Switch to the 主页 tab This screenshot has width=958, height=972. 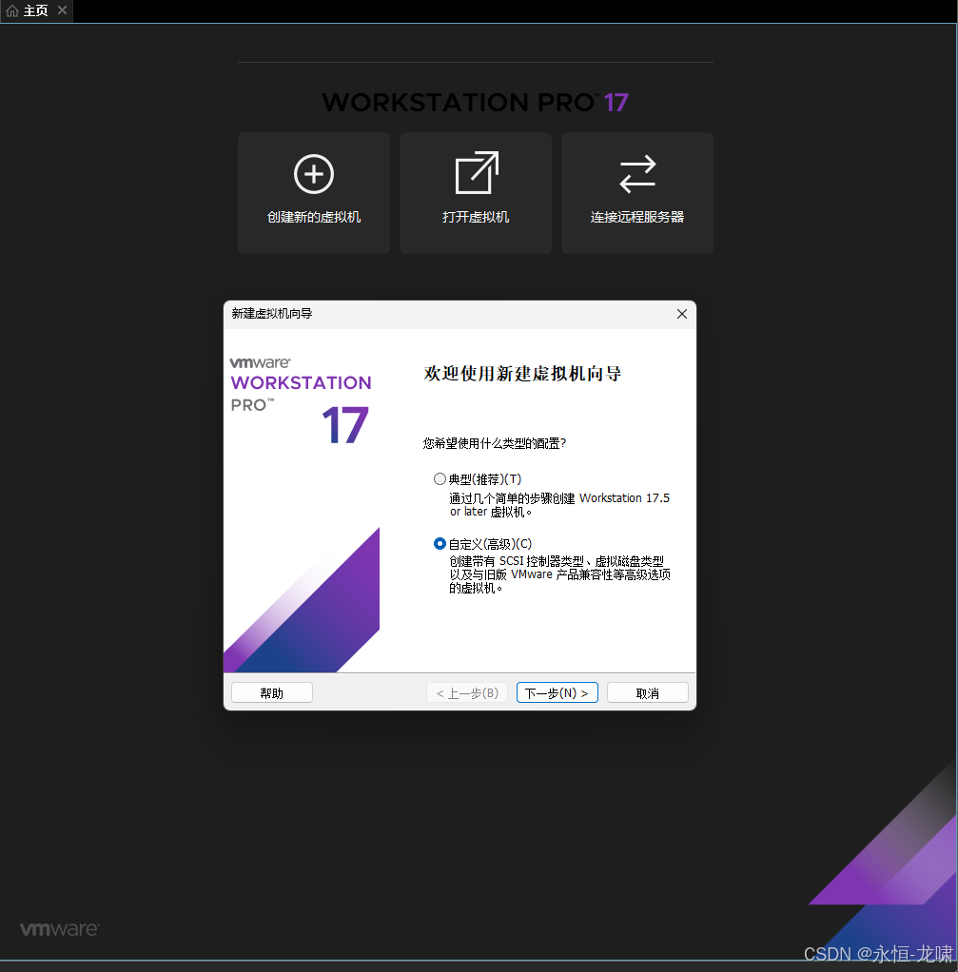pos(36,10)
